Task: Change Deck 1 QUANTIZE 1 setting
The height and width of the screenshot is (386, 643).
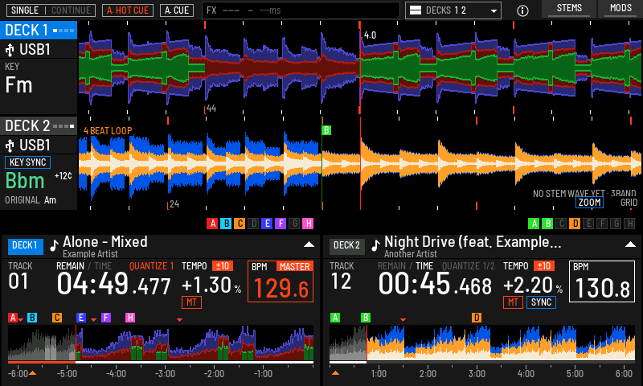Action: point(152,266)
